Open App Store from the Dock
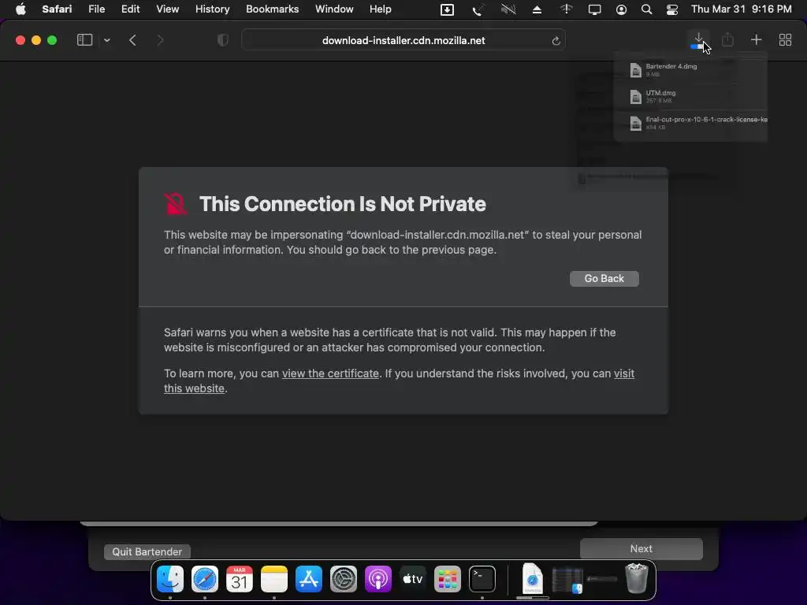807x605 pixels. point(309,579)
